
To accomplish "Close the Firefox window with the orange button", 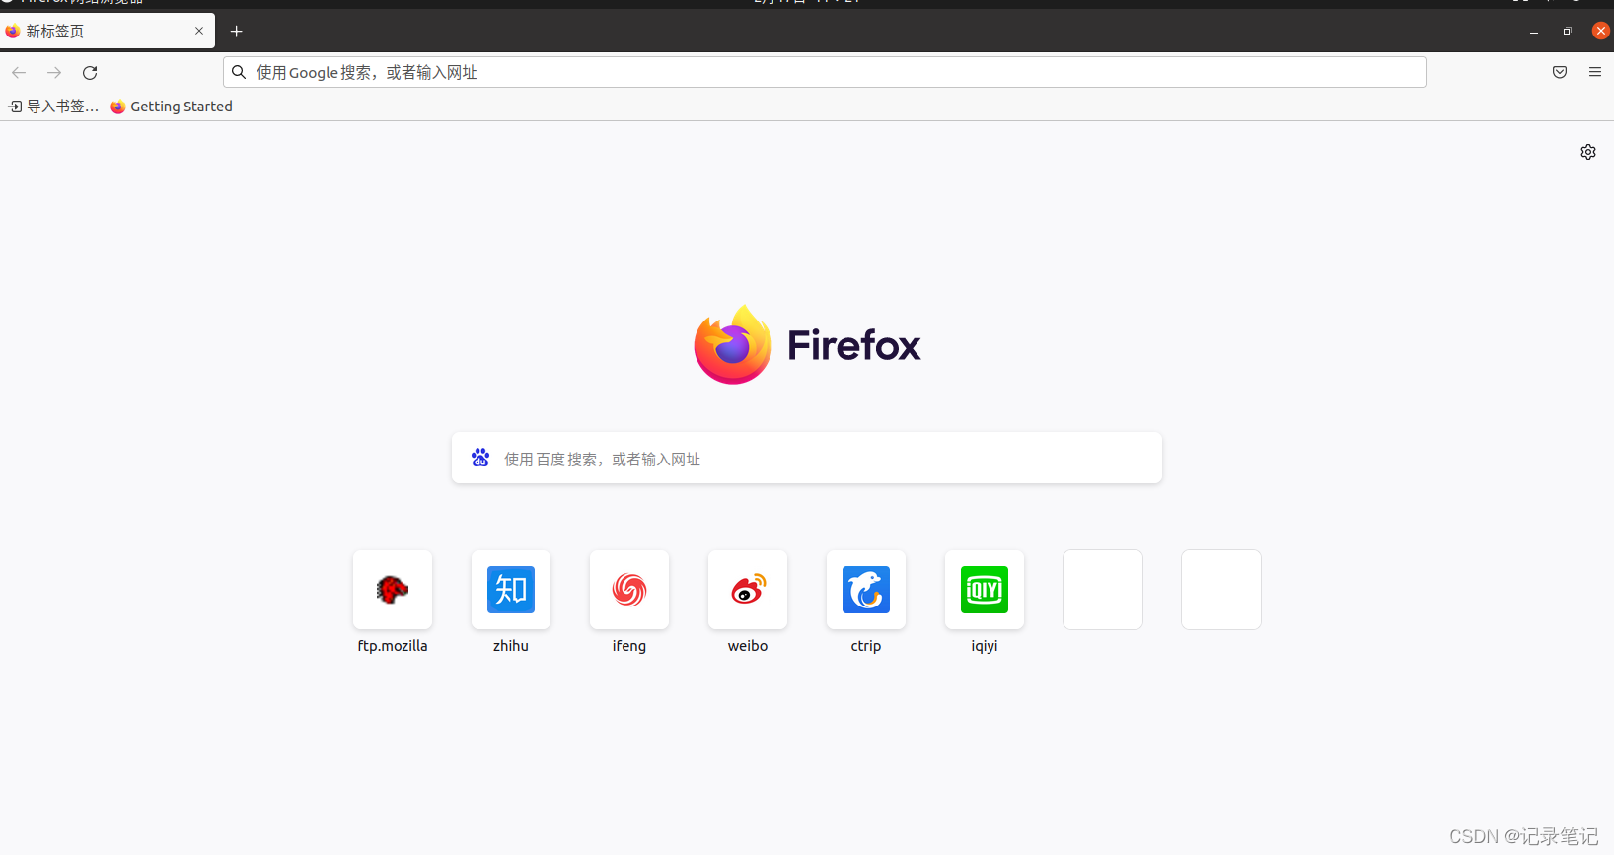I will click(1601, 31).
